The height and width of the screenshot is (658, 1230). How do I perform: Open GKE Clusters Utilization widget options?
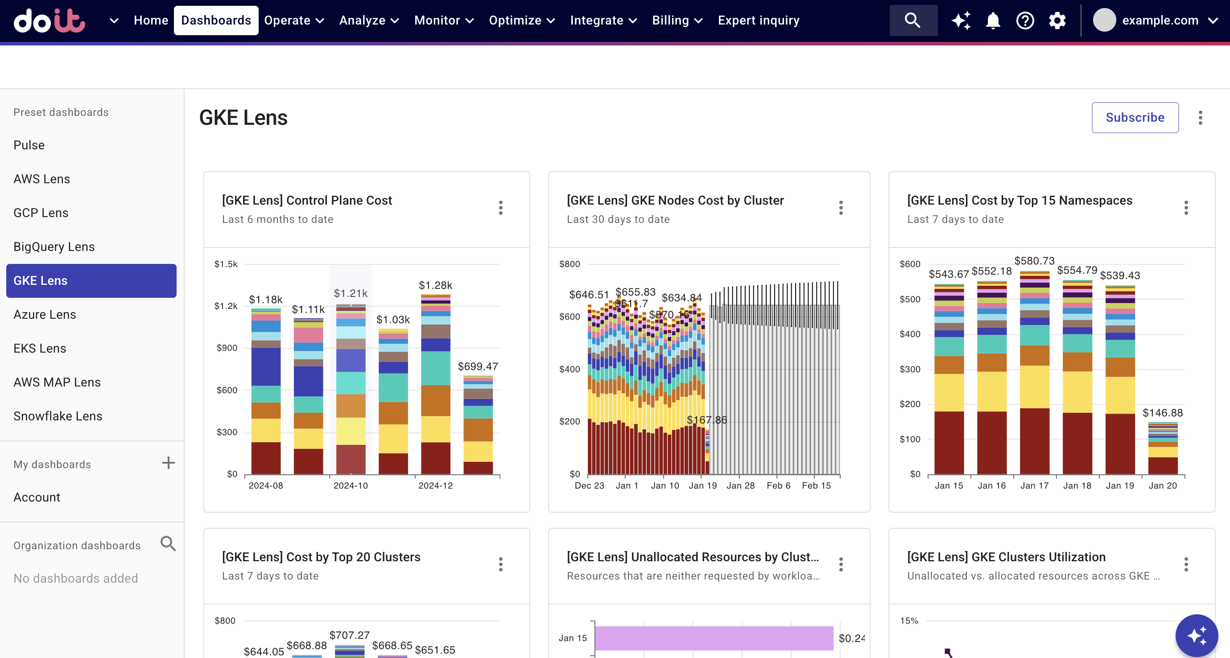click(1185, 564)
